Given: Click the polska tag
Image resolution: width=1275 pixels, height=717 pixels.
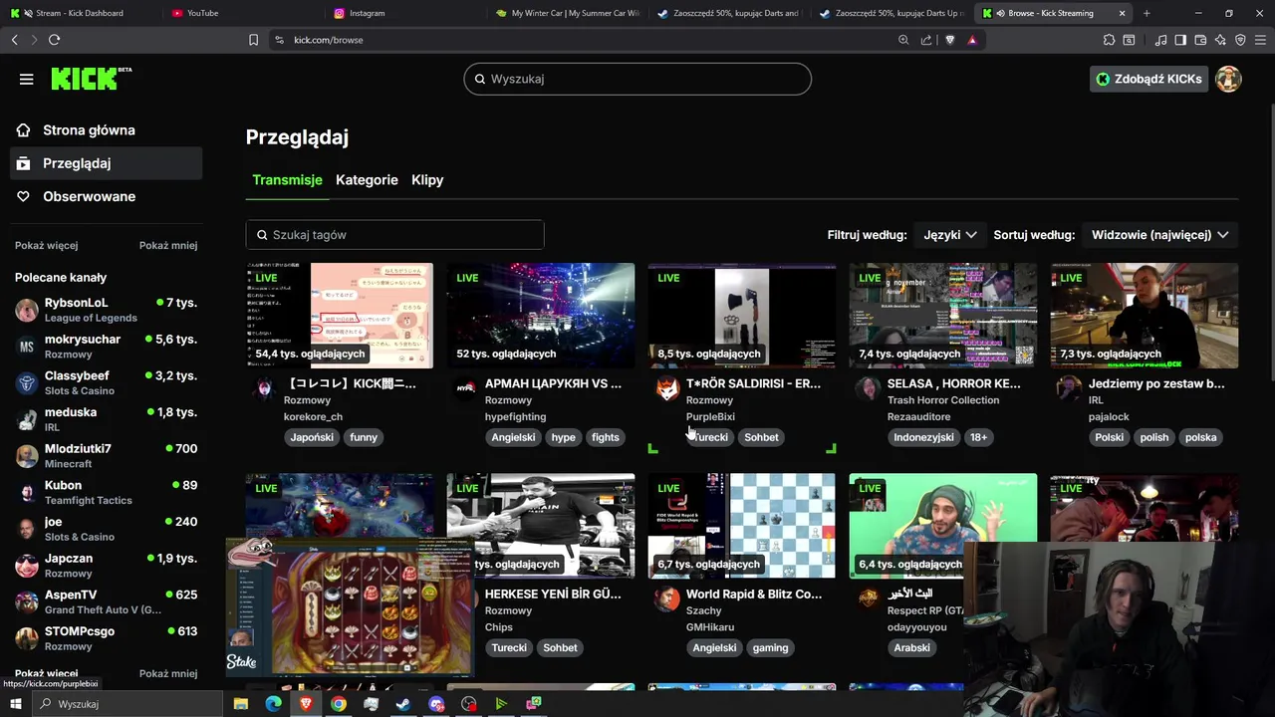Looking at the screenshot, I should point(1200,437).
